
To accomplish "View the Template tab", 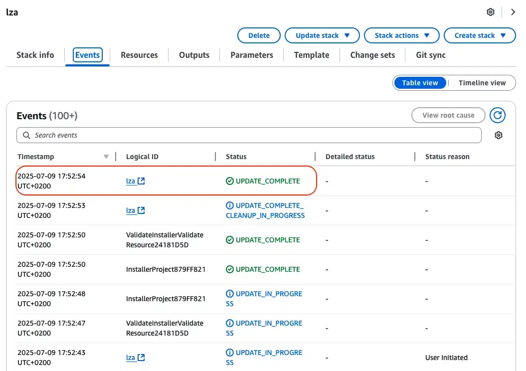I will click(x=312, y=55).
